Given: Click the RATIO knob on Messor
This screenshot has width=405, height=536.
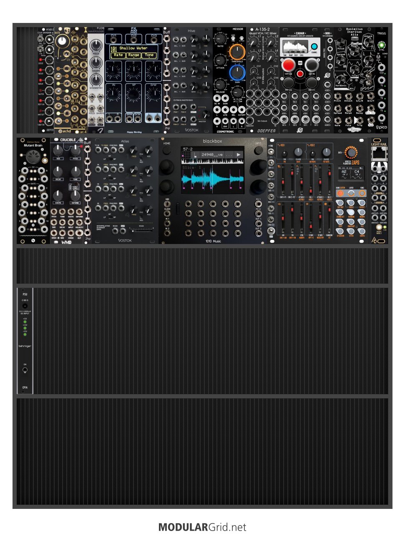Looking at the screenshot, I should [220, 38].
